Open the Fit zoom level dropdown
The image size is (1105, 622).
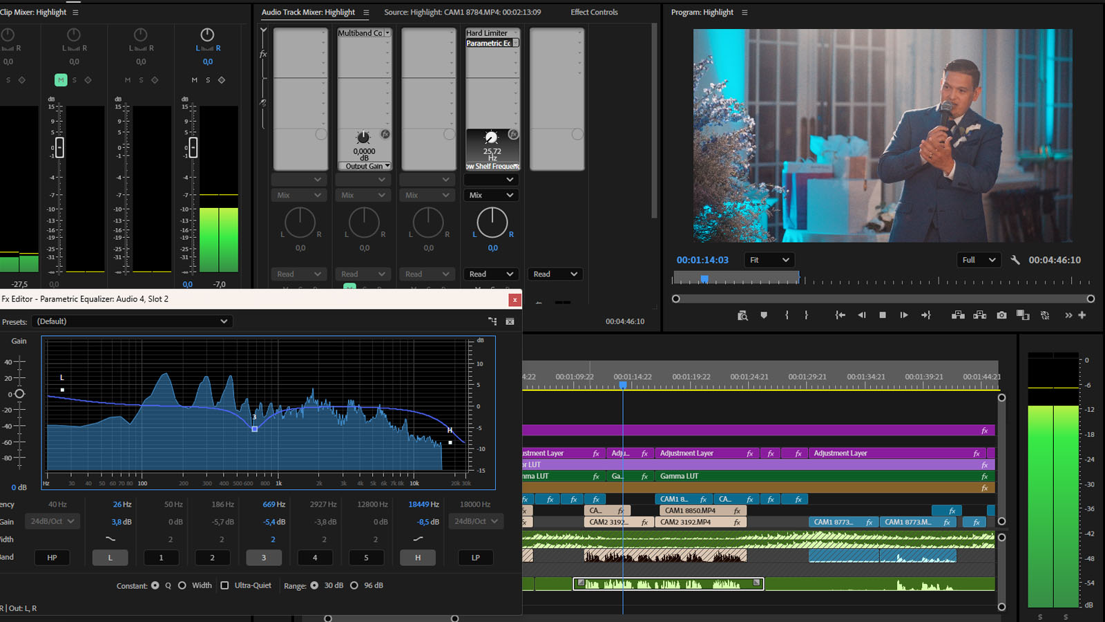pyautogui.click(x=769, y=260)
